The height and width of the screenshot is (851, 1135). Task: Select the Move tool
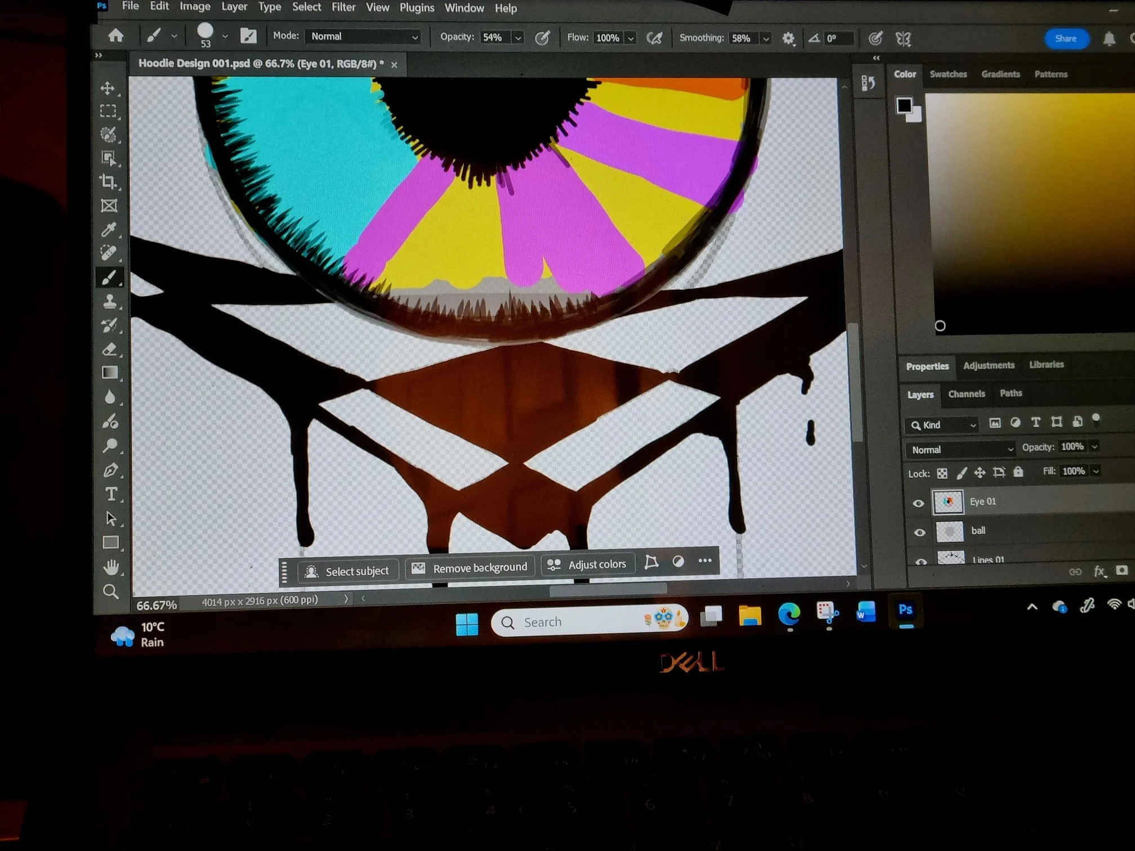pos(108,88)
